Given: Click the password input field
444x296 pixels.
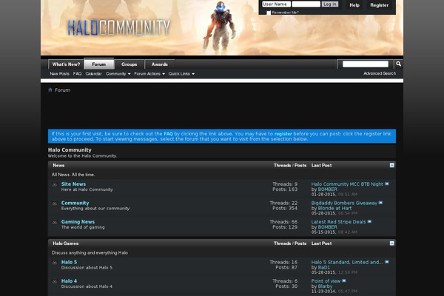Looking at the screenshot, I should click(x=306, y=4).
